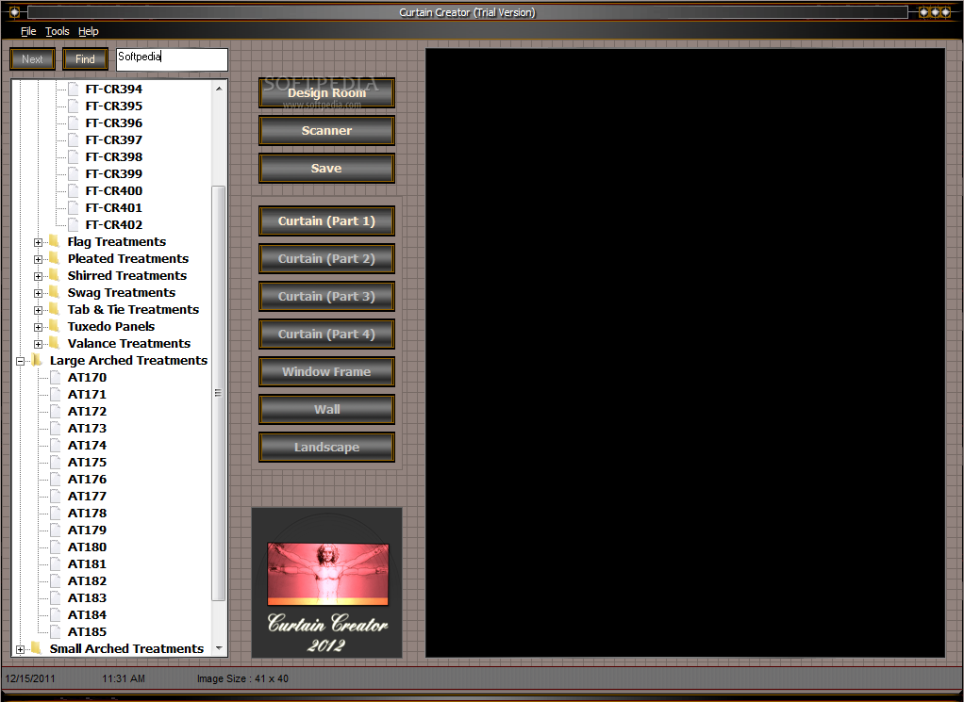Click the file icon next to FT-CR402
The height and width of the screenshot is (702, 964).
tap(74, 225)
